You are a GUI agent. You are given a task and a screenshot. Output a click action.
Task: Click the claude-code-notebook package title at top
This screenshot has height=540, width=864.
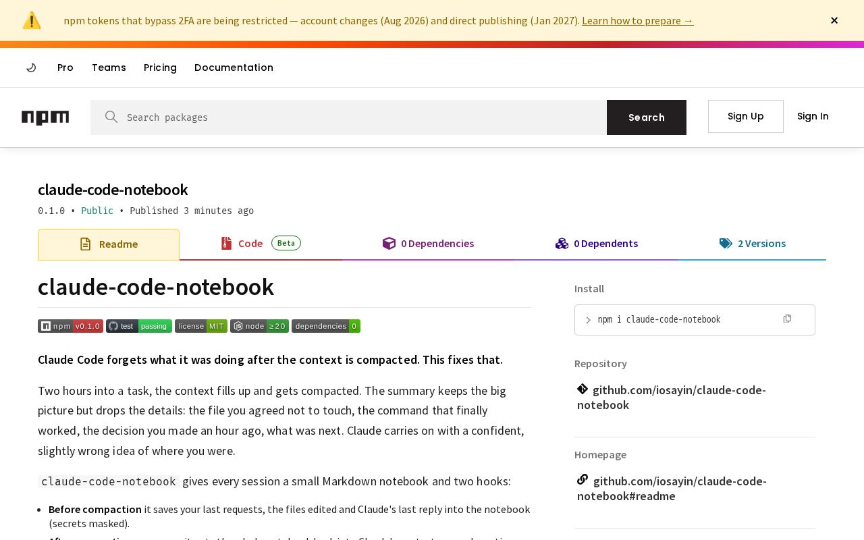(113, 190)
